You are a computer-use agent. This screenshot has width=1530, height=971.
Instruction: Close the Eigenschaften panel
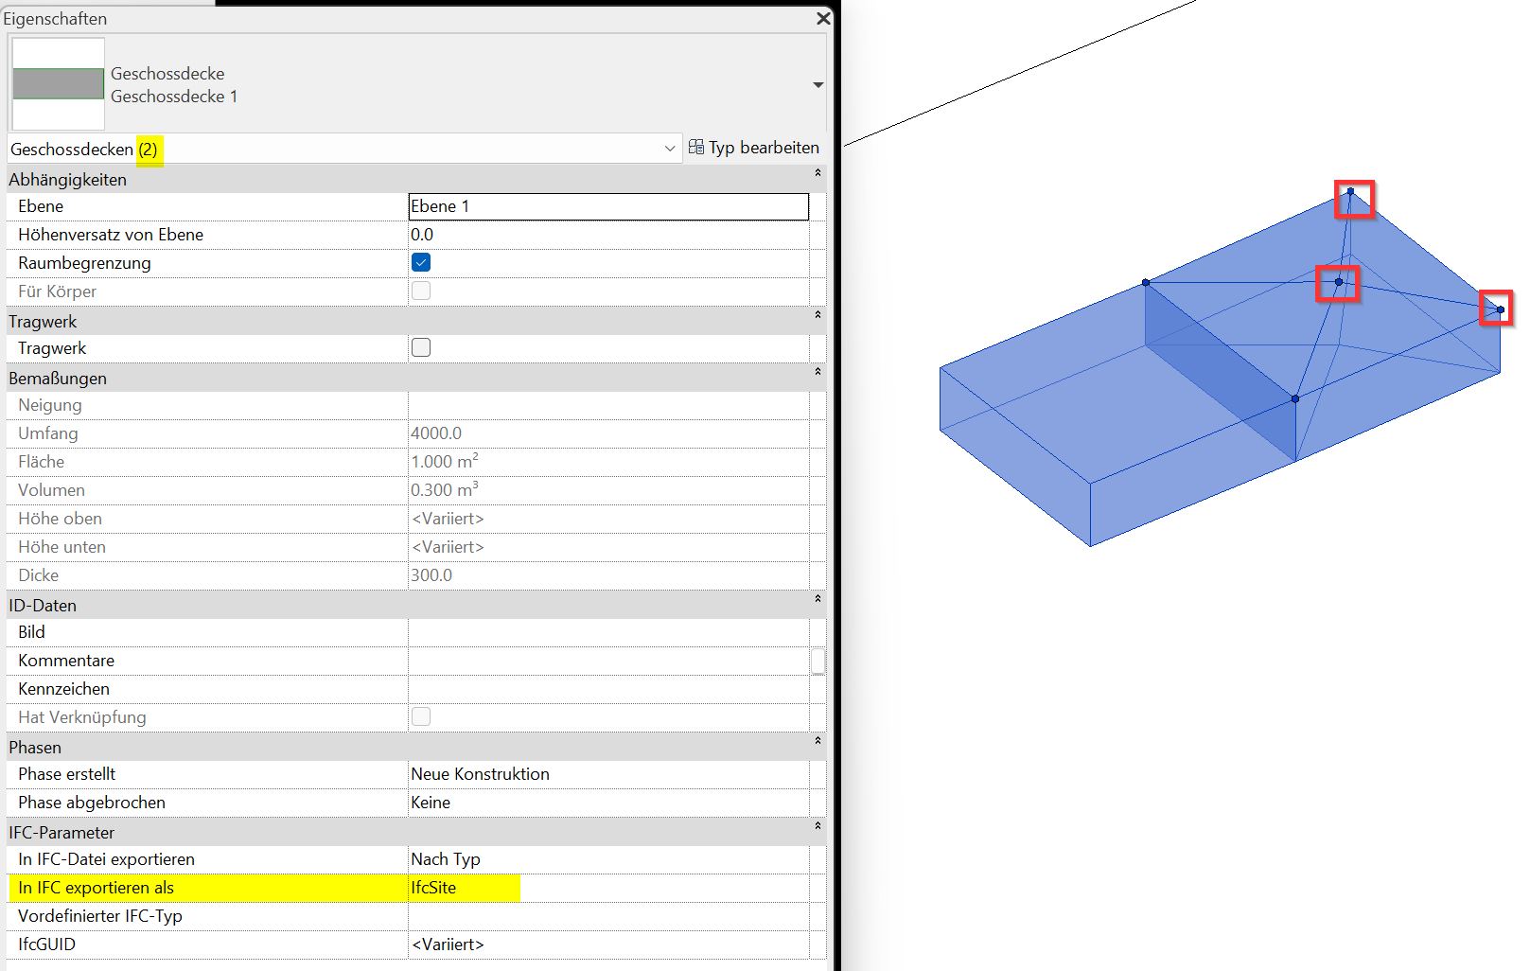[822, 18]
